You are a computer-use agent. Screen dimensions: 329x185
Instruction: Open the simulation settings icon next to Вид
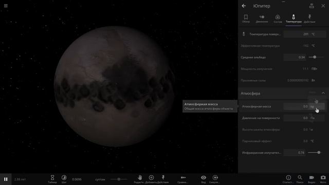coord(215,179)
